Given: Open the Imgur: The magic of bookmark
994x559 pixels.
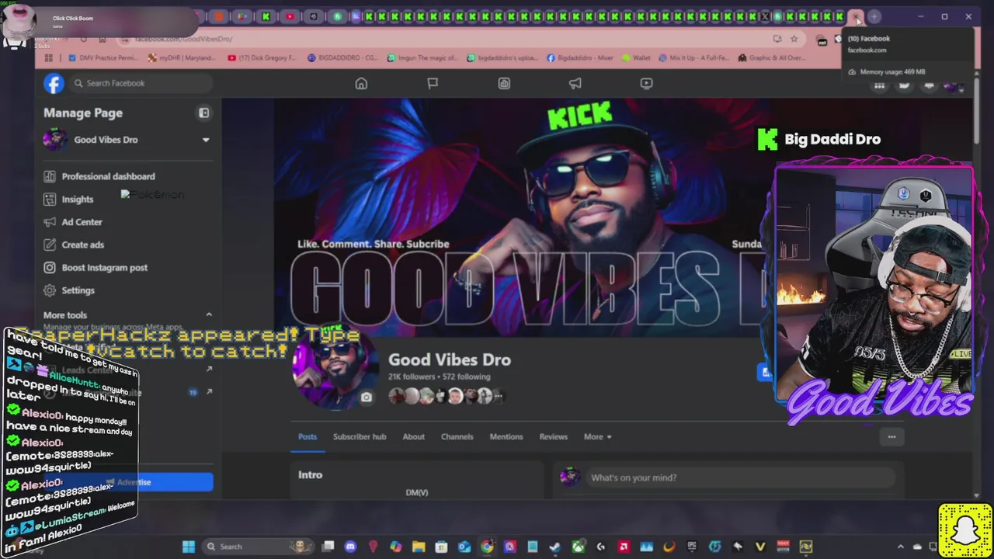Looking at the screenshot, I should pyautogui.click(x=423, y=57).
